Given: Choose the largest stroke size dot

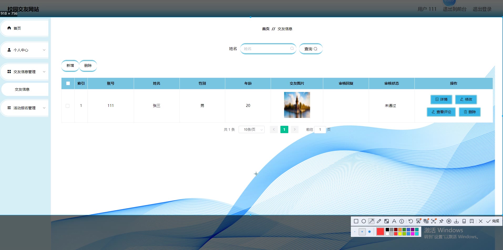Looking at the screenshot, I should pos(369,232).
